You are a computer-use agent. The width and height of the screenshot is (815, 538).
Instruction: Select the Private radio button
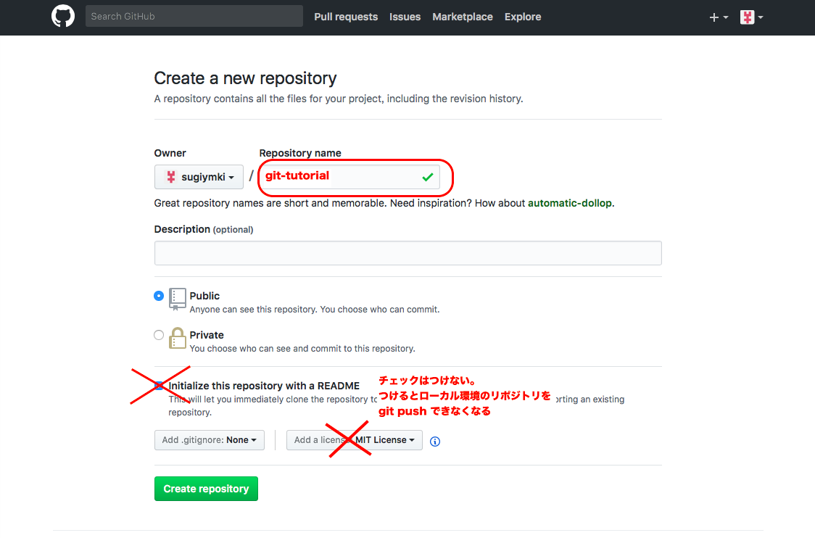click(x=159, y=335)
